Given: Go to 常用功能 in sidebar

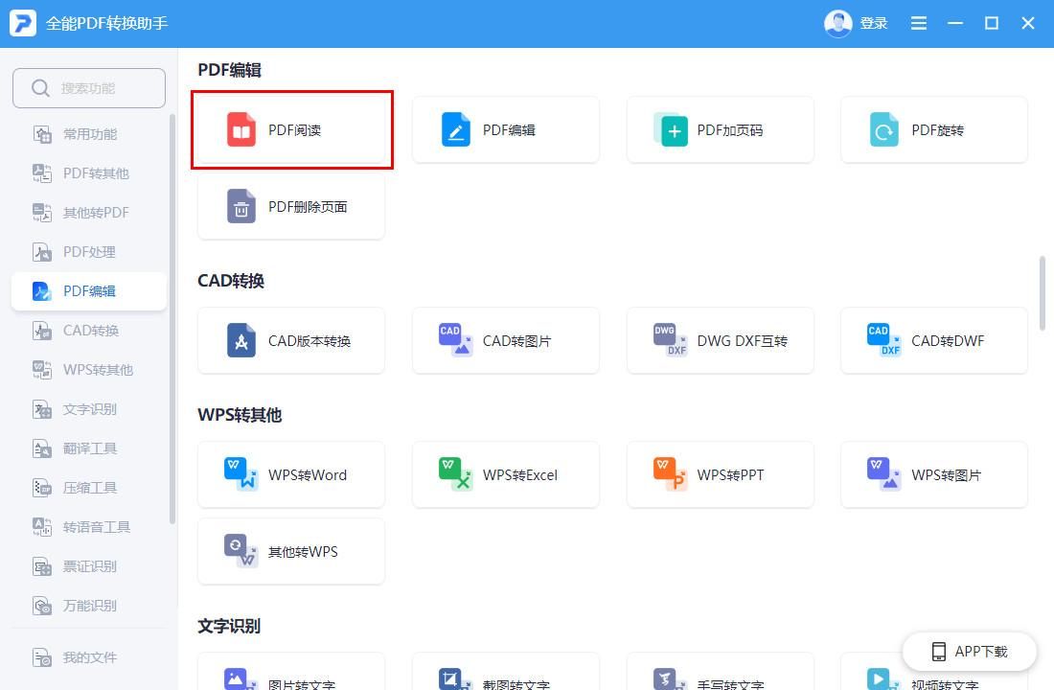Looking at the screenshot, I should coord(89,134).
